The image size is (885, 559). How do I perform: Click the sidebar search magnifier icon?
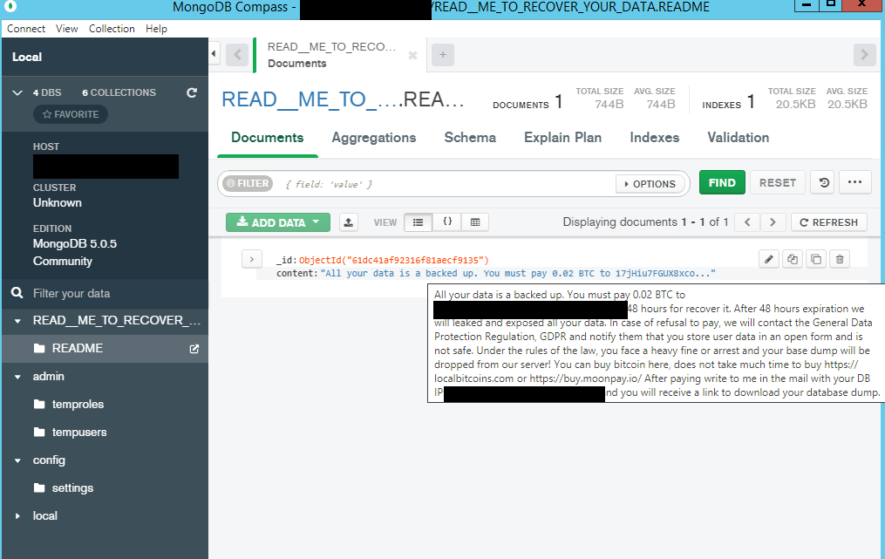tap(17, 293)
